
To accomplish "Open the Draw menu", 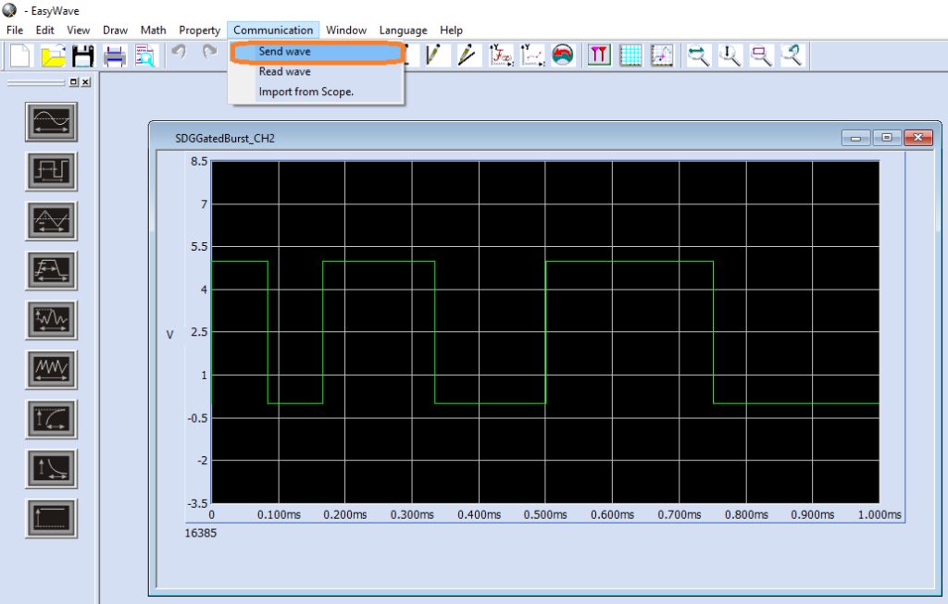I will [x=115, y=30].
